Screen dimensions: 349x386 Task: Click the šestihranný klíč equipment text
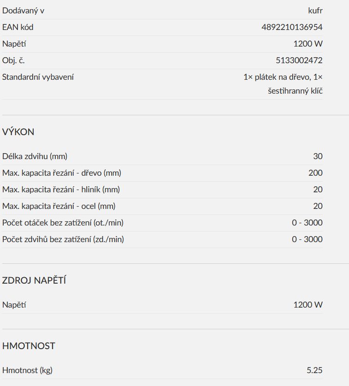tap(295, 91)
